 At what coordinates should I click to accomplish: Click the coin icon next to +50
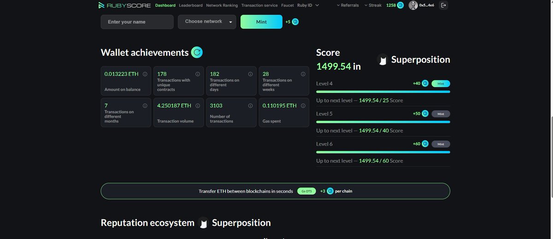[x=425, y=114]
